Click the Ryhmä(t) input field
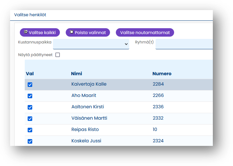Screen dimensions: 233x166 click(x=184, y=44)
